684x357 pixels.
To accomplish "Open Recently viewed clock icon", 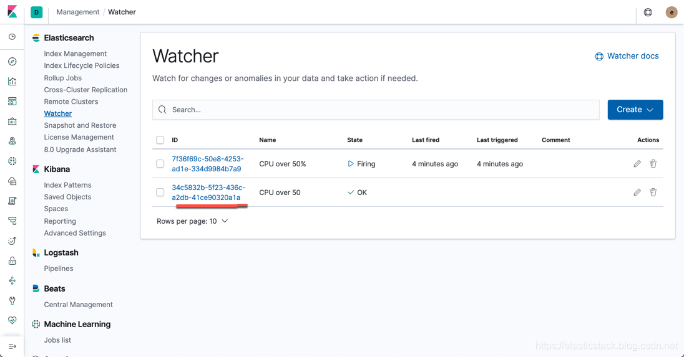I will [x=12, y=37].
